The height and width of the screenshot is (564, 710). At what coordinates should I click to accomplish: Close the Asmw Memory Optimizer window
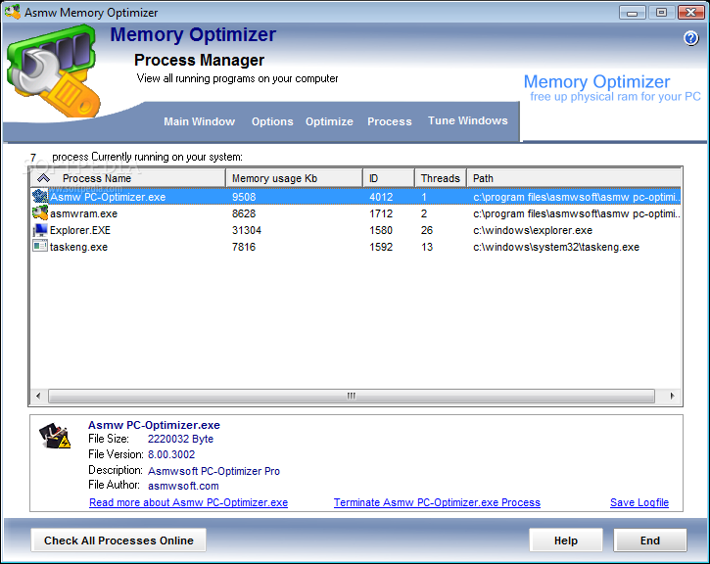tap(691, 12)
